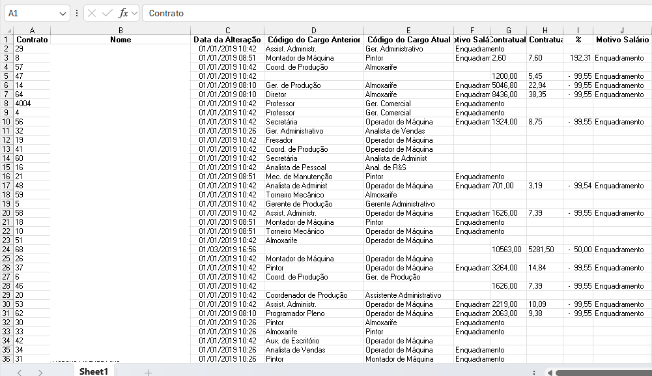
Task: Select the Nome header cell
Action: tap(120, 40)
